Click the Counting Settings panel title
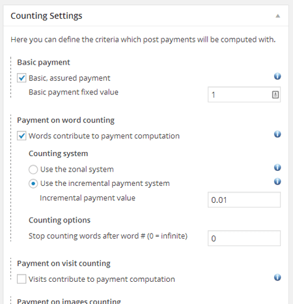The width and height of the screenshot is (293, 304). [x=46, y=16]
